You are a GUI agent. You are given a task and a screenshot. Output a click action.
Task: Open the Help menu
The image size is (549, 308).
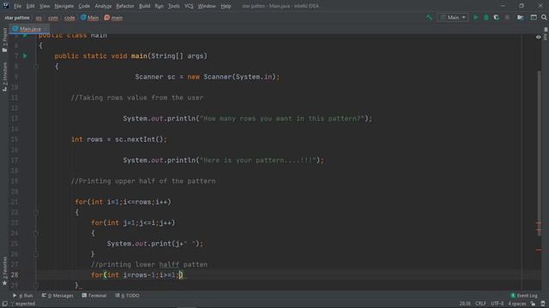coord(226,6)
